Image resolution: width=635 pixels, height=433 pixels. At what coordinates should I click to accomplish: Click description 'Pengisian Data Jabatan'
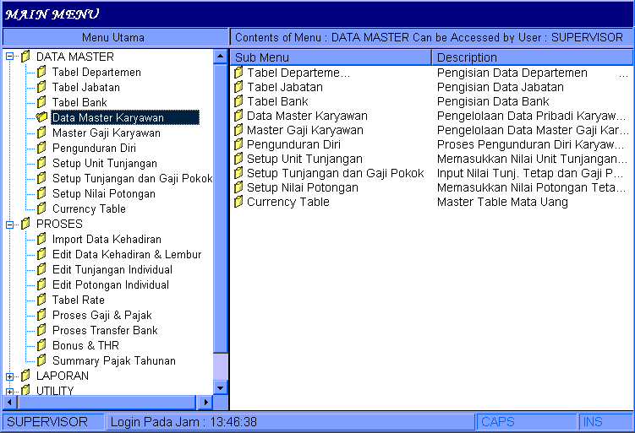[501, 87]
